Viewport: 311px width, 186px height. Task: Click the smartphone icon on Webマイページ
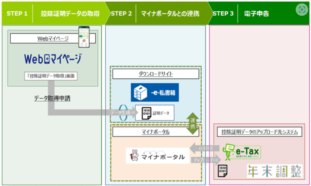tap(84, 37)
